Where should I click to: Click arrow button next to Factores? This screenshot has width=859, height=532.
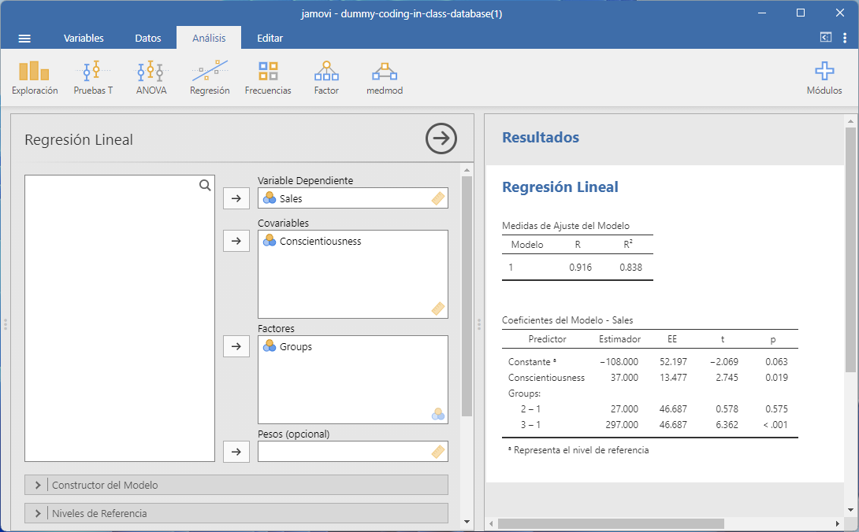(236, 346)
